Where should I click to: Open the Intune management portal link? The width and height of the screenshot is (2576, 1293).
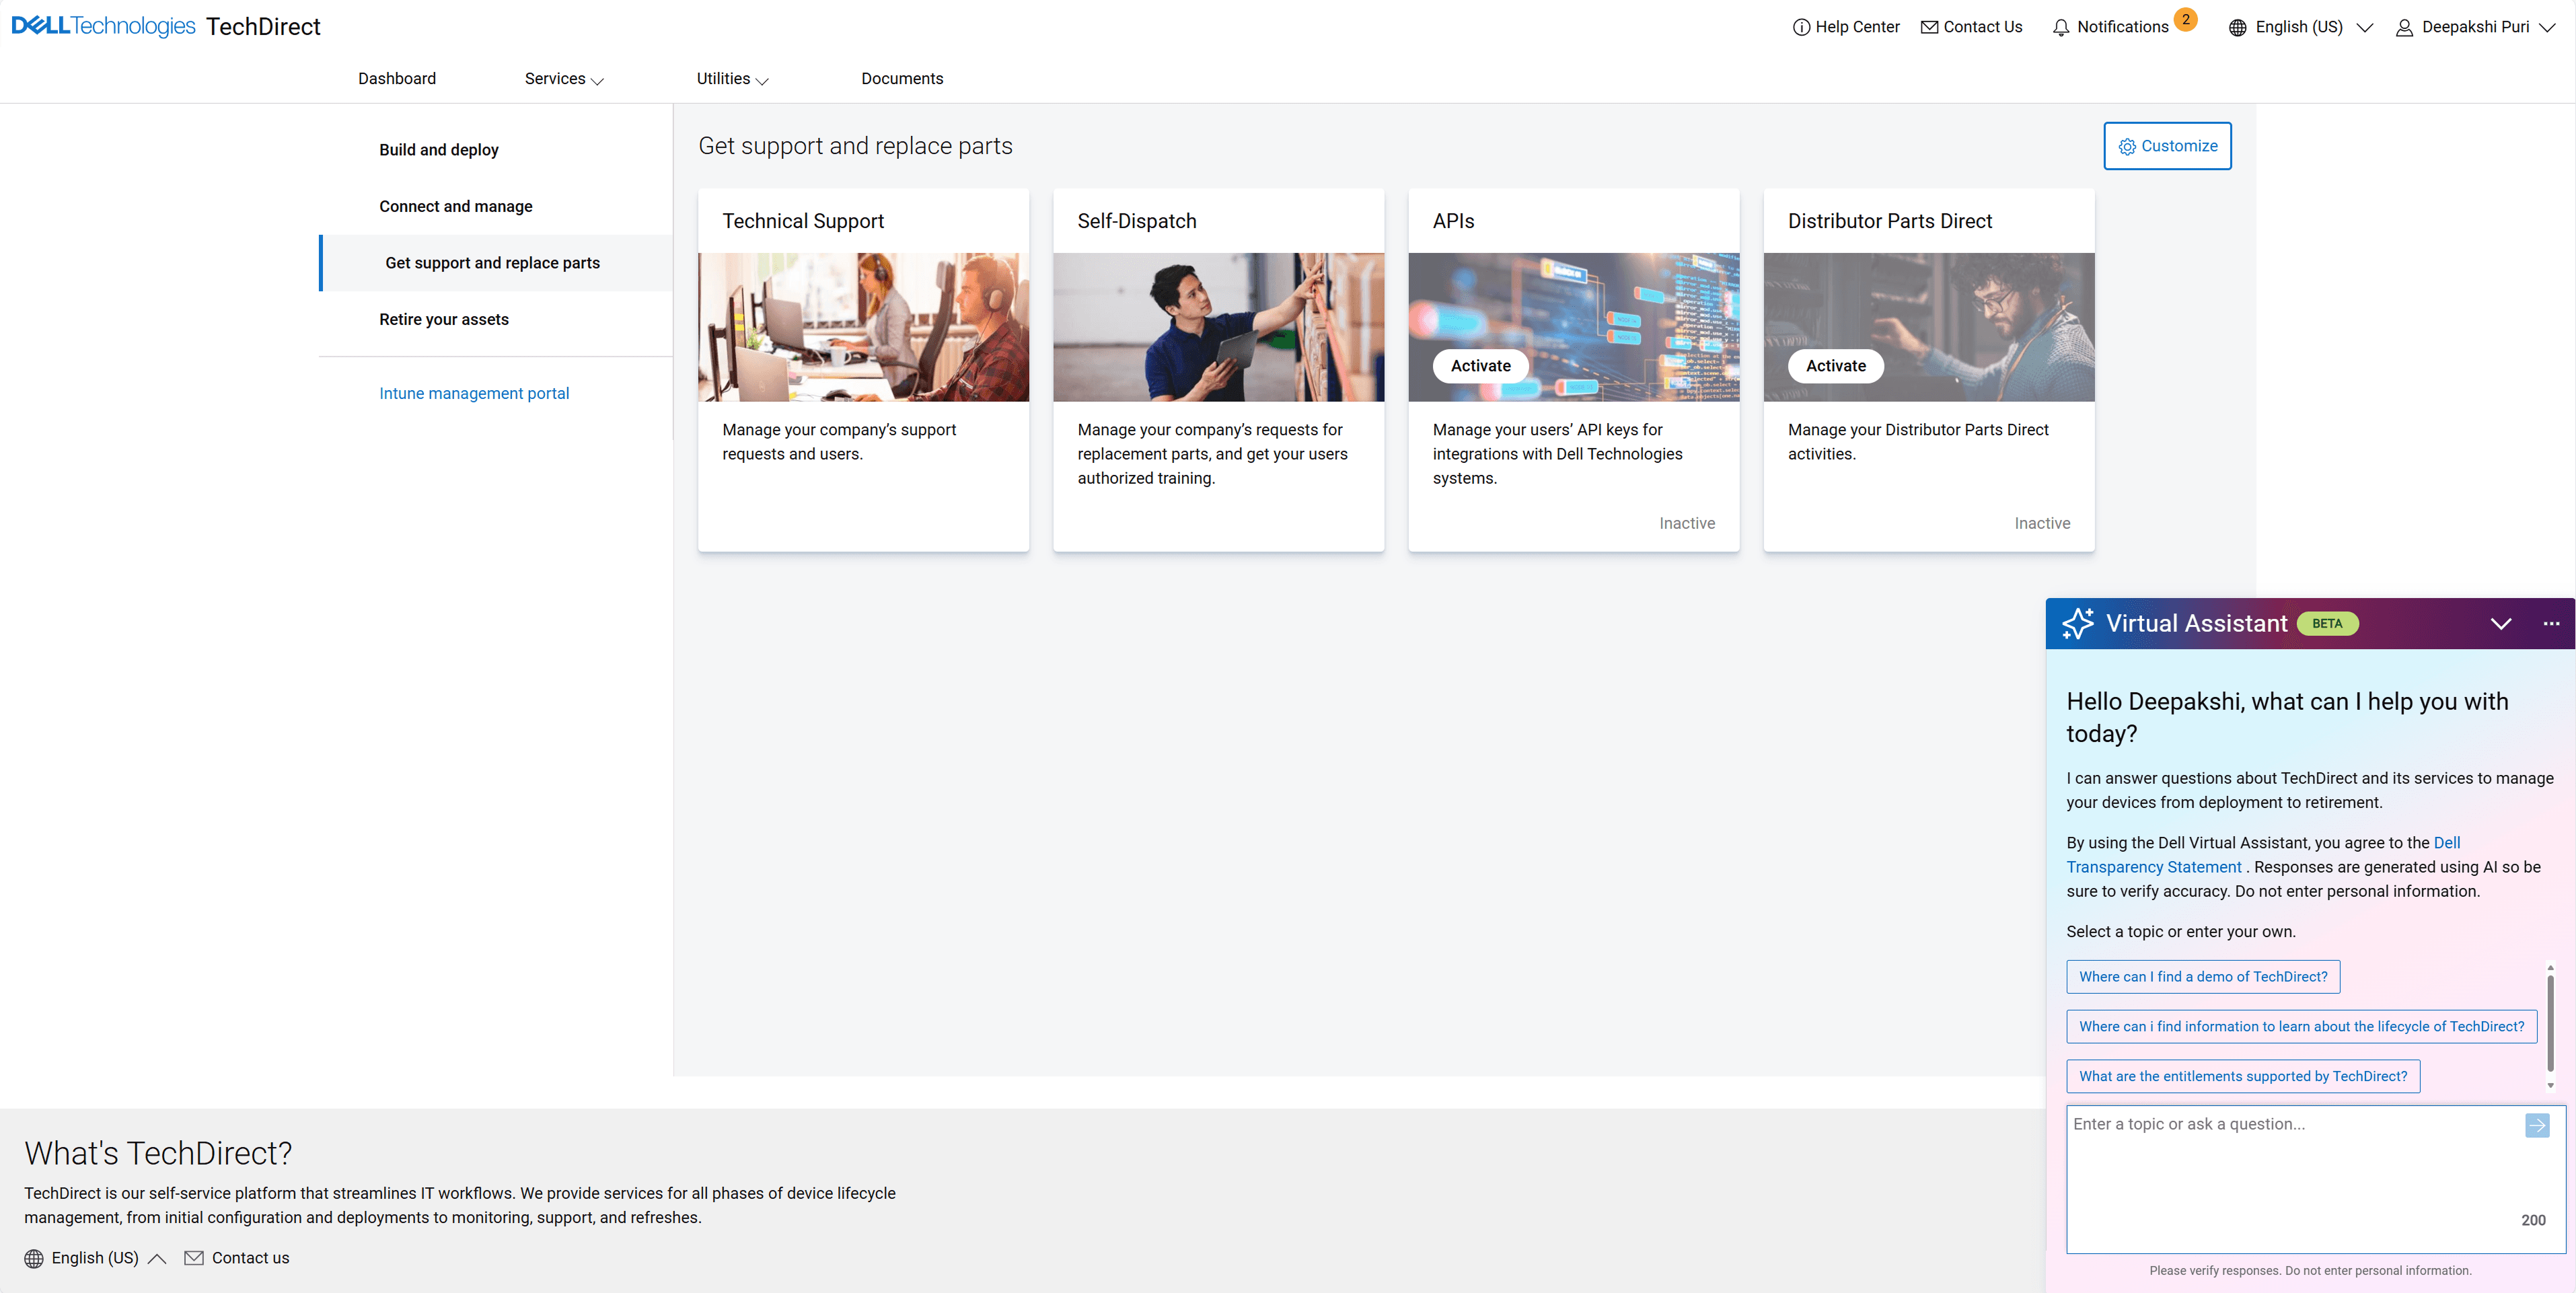pos(474,393)
